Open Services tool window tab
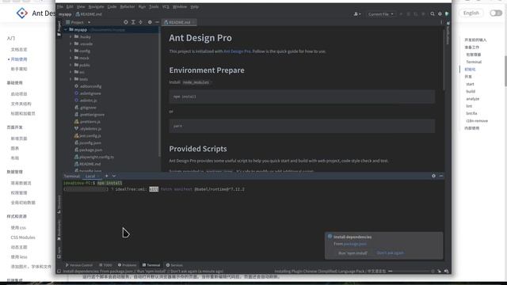Viewport: 507px width, 285px height. [174, 265]
